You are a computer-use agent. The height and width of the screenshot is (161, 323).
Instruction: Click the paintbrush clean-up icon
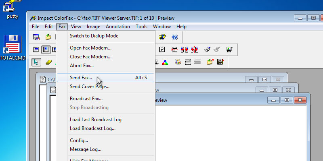click(207, 50)
